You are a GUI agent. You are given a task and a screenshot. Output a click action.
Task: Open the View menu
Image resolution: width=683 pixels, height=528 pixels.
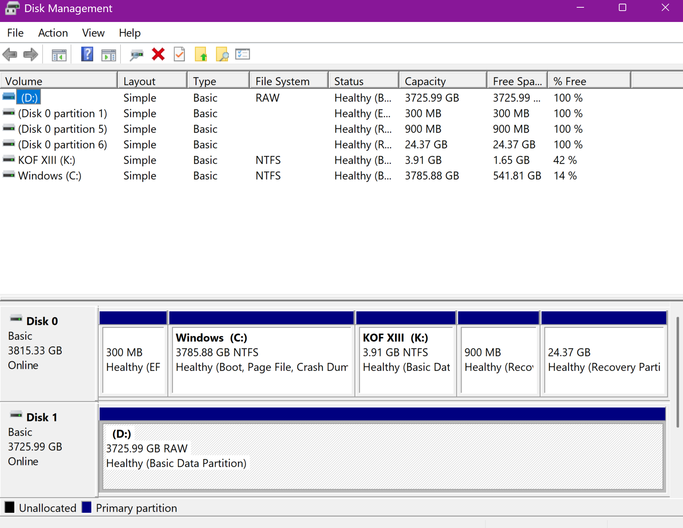pos(93,33)
